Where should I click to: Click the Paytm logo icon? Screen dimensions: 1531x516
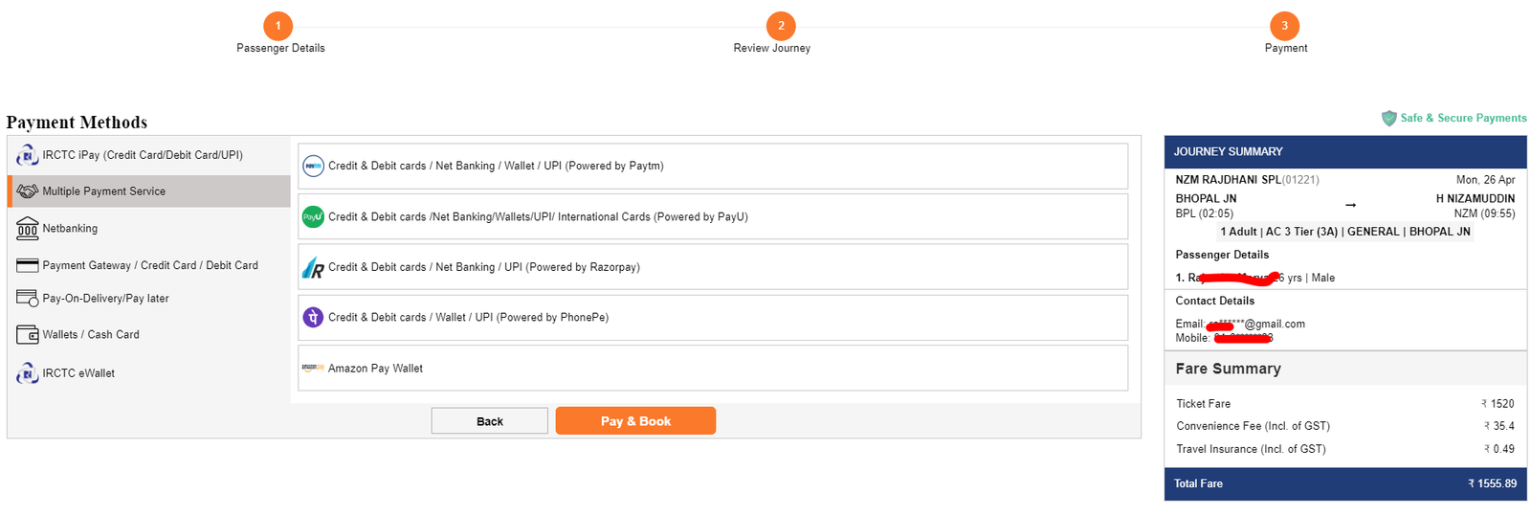(313, 167)
